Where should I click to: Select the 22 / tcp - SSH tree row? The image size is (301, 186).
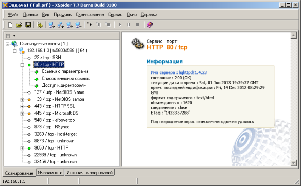tap(47, 58)
